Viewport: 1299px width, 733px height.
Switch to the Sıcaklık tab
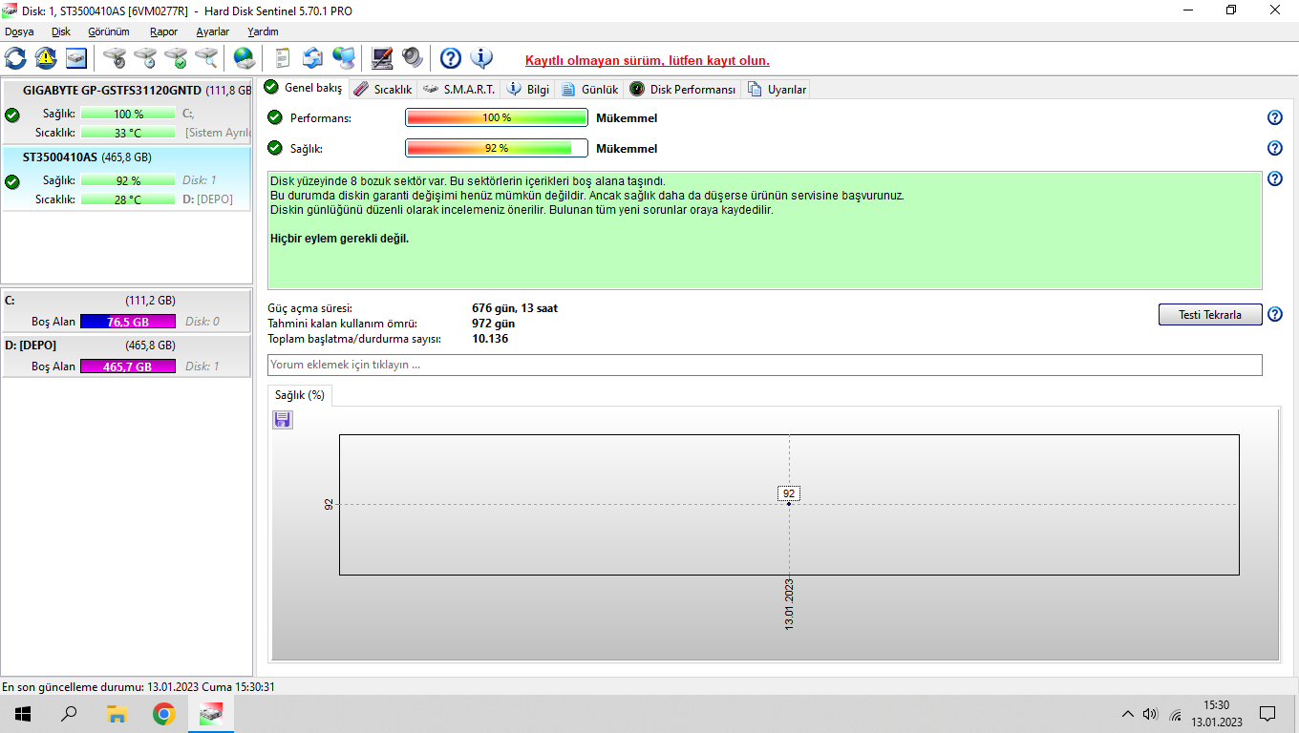click(x=382, y=89)
